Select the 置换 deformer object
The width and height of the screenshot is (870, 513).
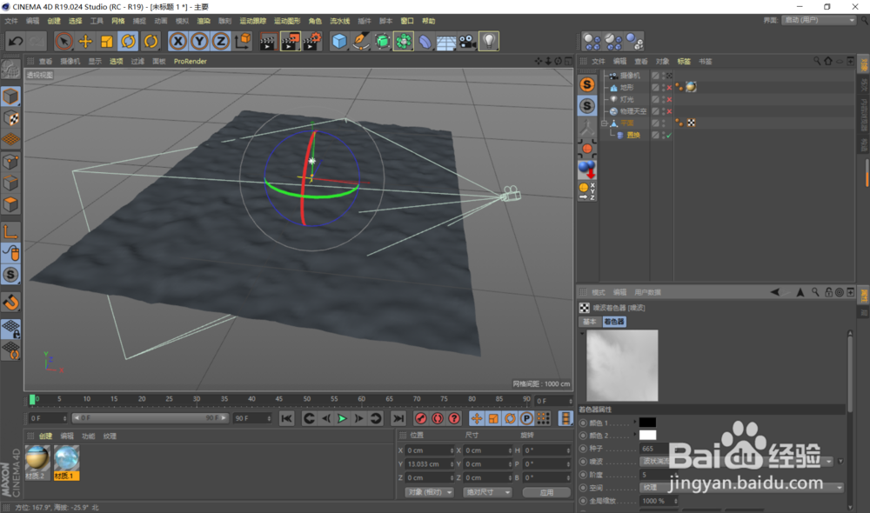click(633, 136)
